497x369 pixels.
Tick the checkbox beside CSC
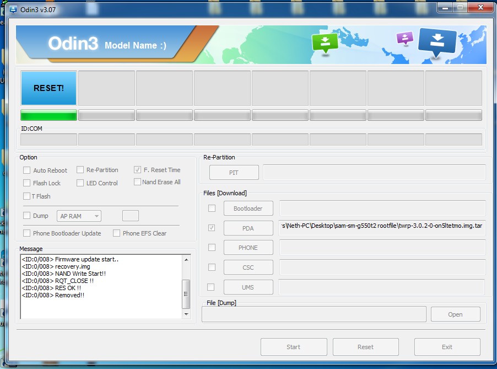tap(212, 268)
